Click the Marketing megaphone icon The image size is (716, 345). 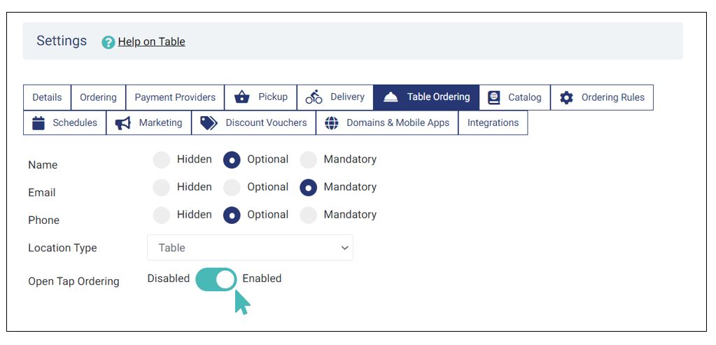[123, 122]
